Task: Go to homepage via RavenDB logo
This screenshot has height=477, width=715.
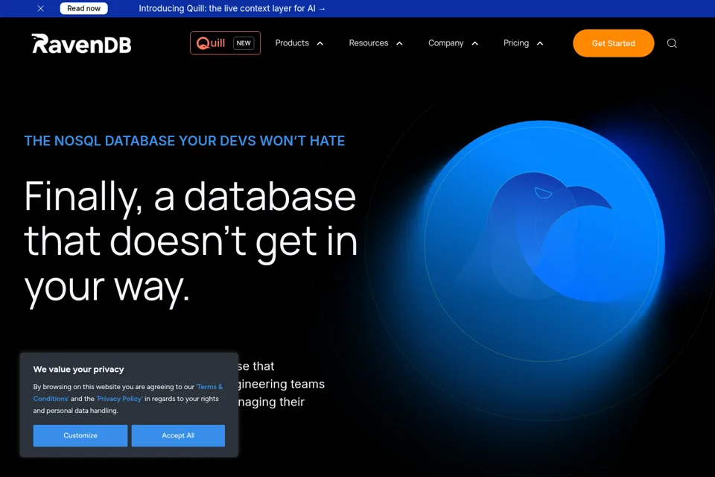Action: (x=81, y=44)
